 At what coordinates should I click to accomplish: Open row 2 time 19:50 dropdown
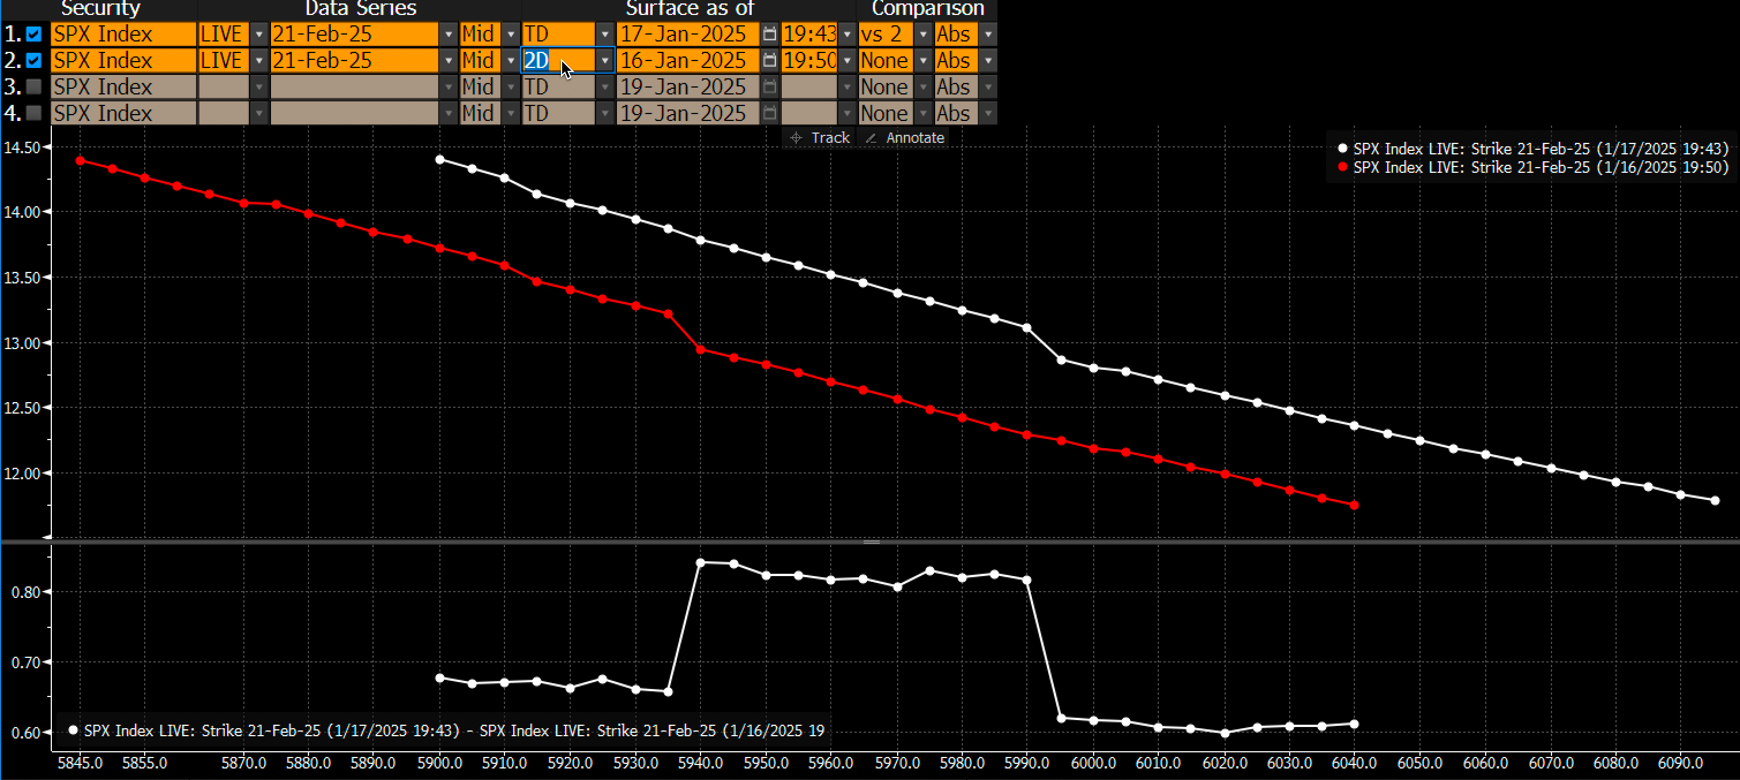coord(847,60)
